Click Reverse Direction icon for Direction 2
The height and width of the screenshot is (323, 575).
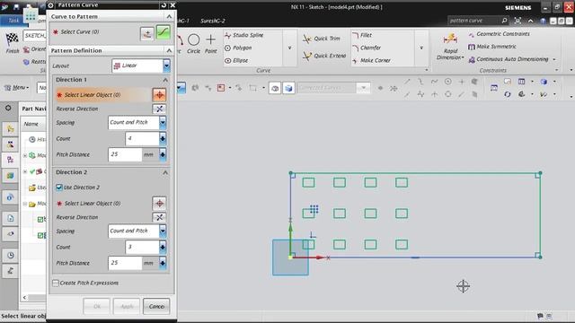coord(159,217)
